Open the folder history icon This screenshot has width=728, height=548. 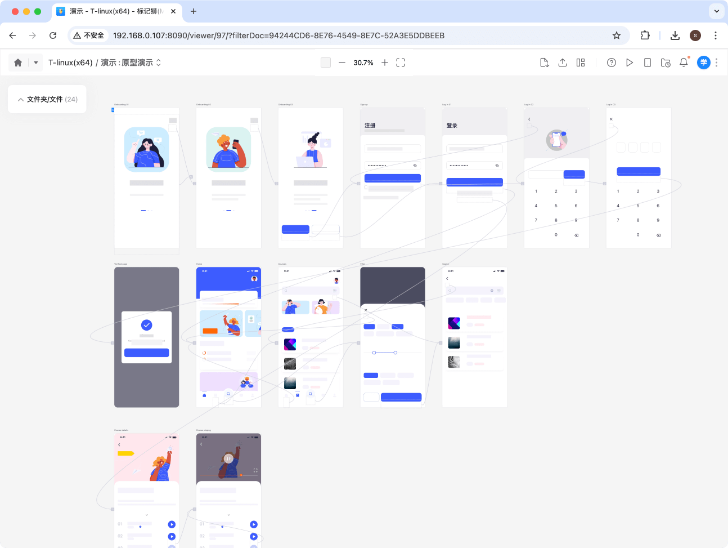click(x=666, y=63)
